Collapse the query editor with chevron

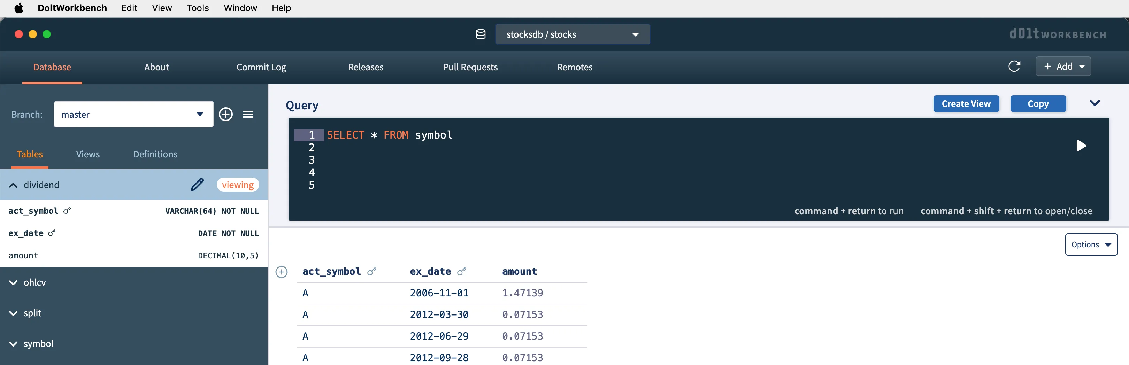point(1095,103)
